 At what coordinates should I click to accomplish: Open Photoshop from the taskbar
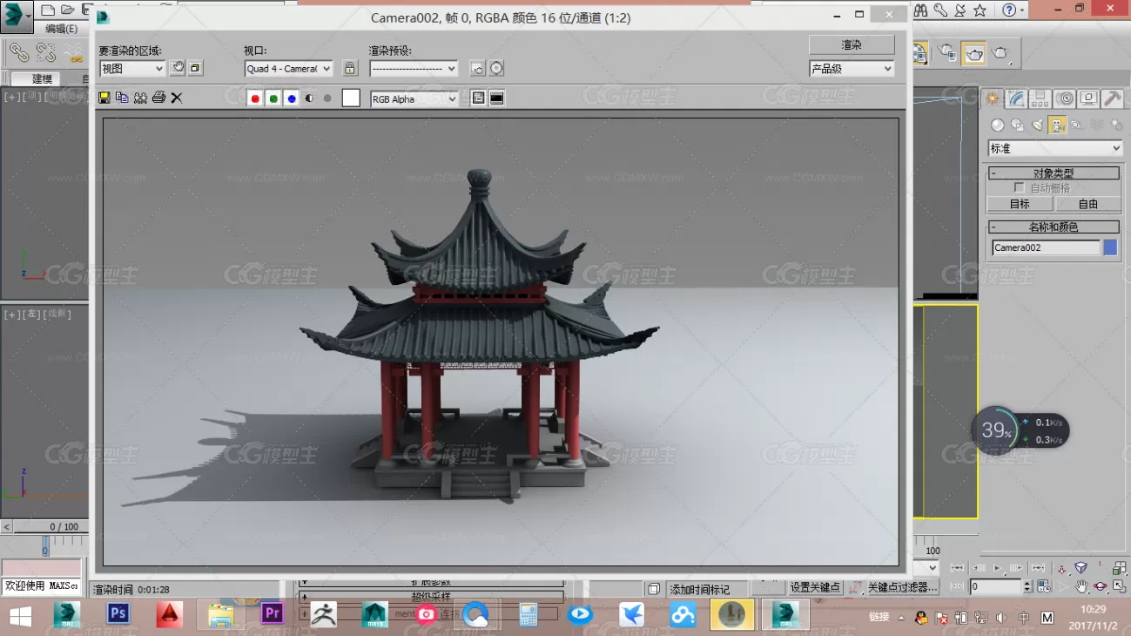click(x=118, y=613)
